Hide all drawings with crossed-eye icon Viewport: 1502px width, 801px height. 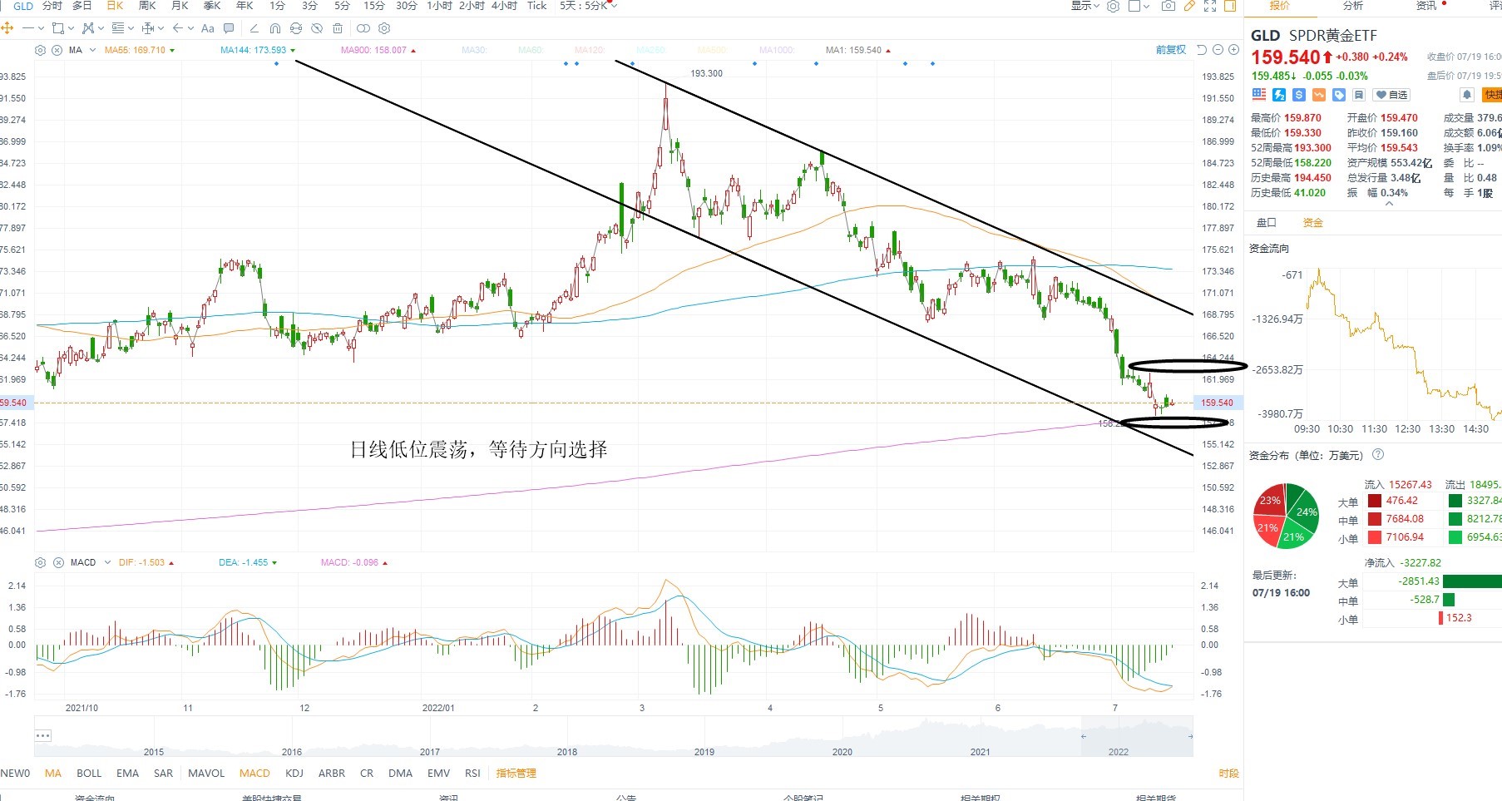coord(317,28)
